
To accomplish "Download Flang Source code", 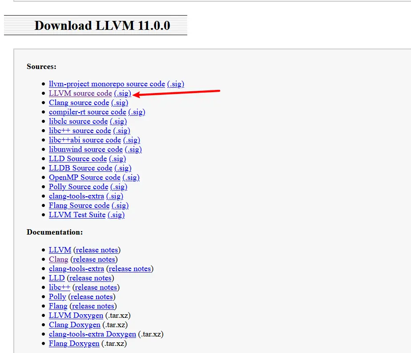I will 79,206.
